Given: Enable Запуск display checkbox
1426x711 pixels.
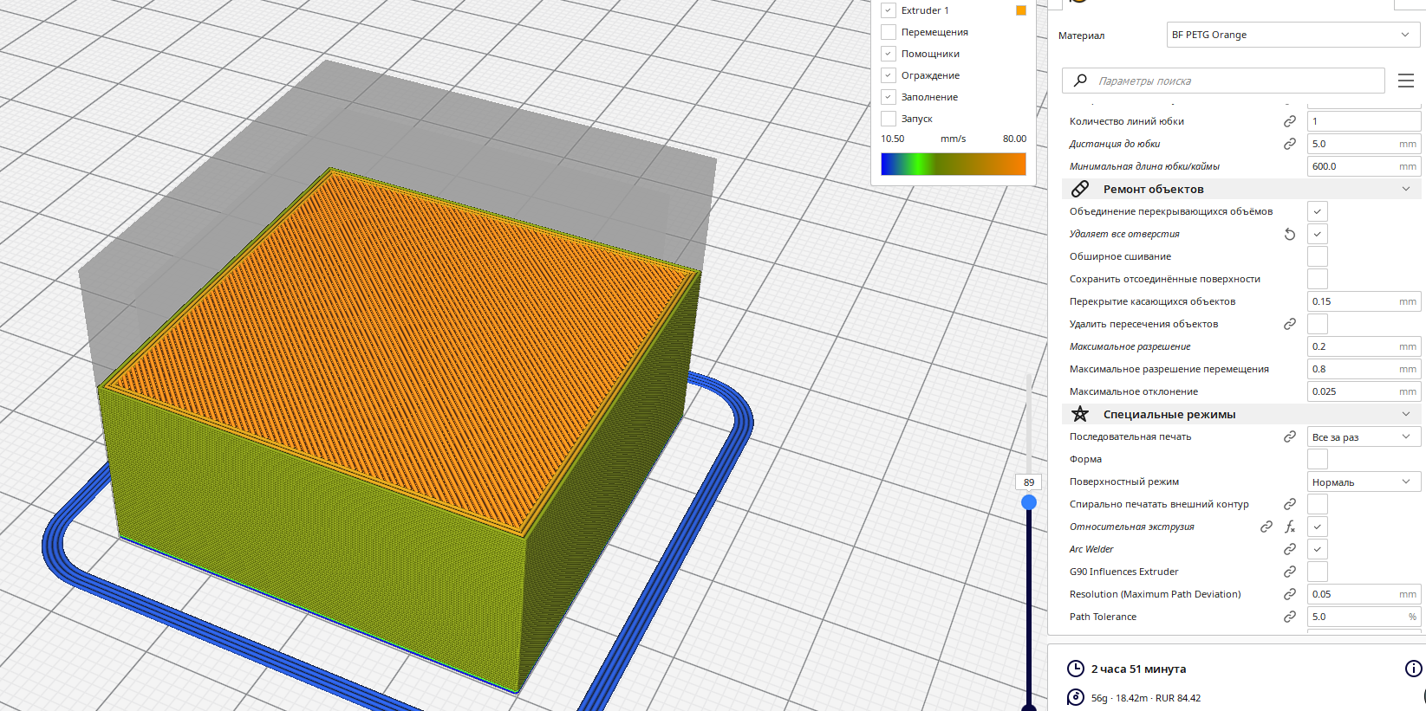Looking at the screenshot, I should point(889,119).
